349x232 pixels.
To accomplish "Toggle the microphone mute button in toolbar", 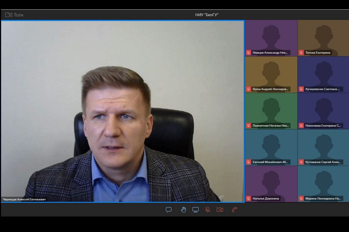I will (x=207, y=209).
